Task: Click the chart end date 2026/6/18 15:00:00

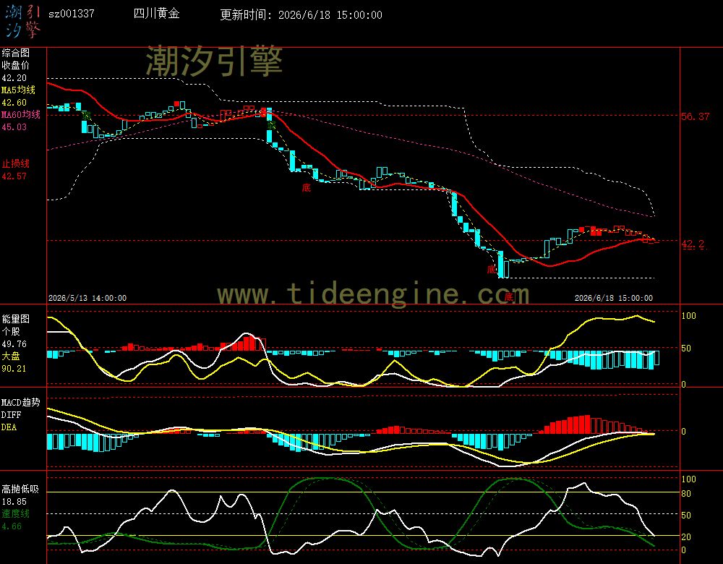Action: tap(614, 298)
